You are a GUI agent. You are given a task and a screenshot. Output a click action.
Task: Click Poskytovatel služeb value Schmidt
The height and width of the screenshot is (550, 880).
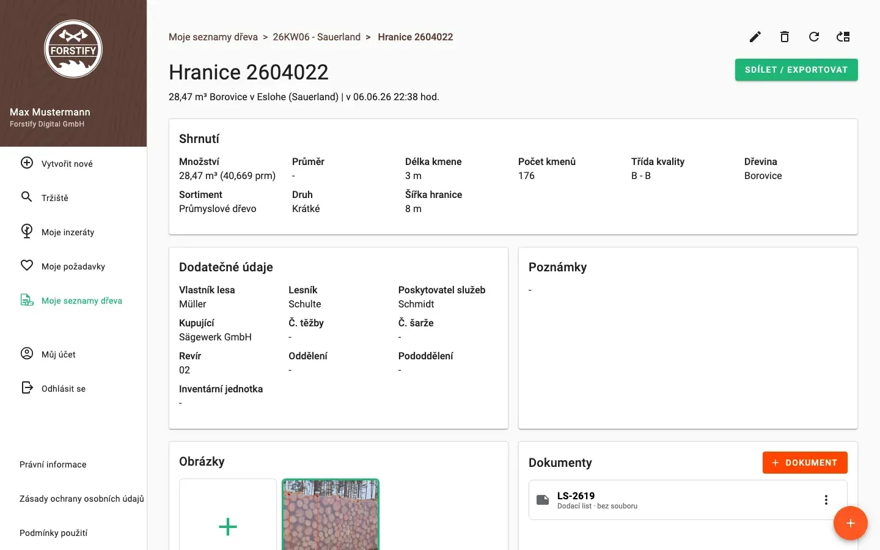coord(416,304)
